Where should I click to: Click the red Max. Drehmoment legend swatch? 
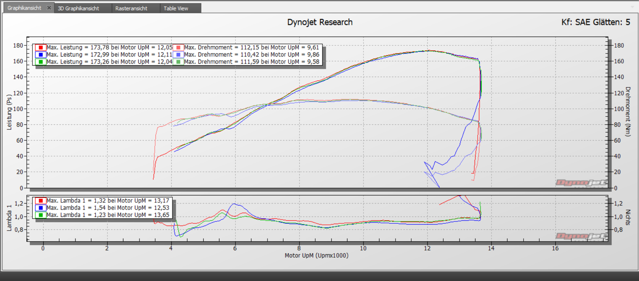coord(178,48)
